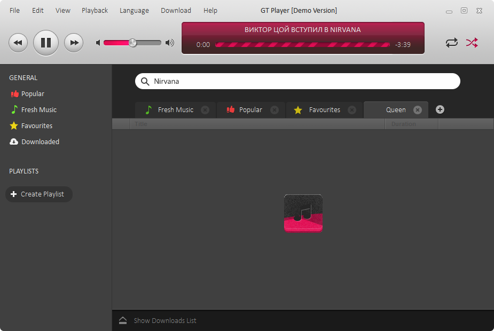Open the Help menu
494x331 pixels.
[x=210, y=10]
